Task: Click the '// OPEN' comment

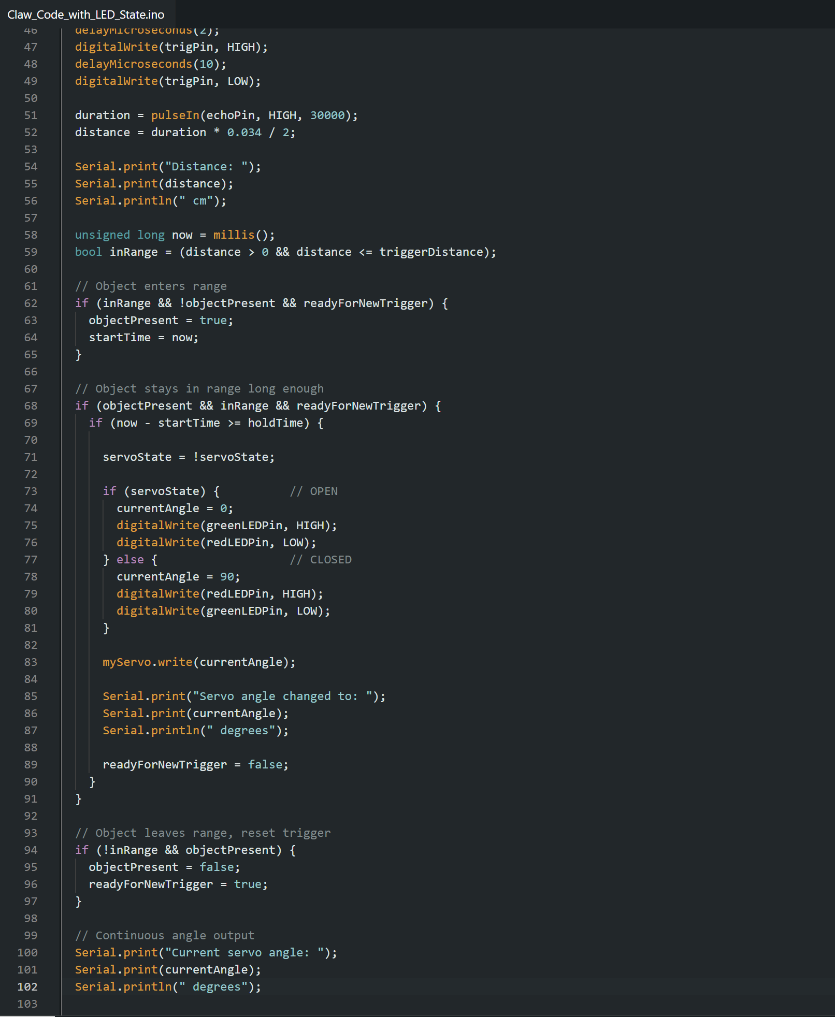Action: [314, 491]
